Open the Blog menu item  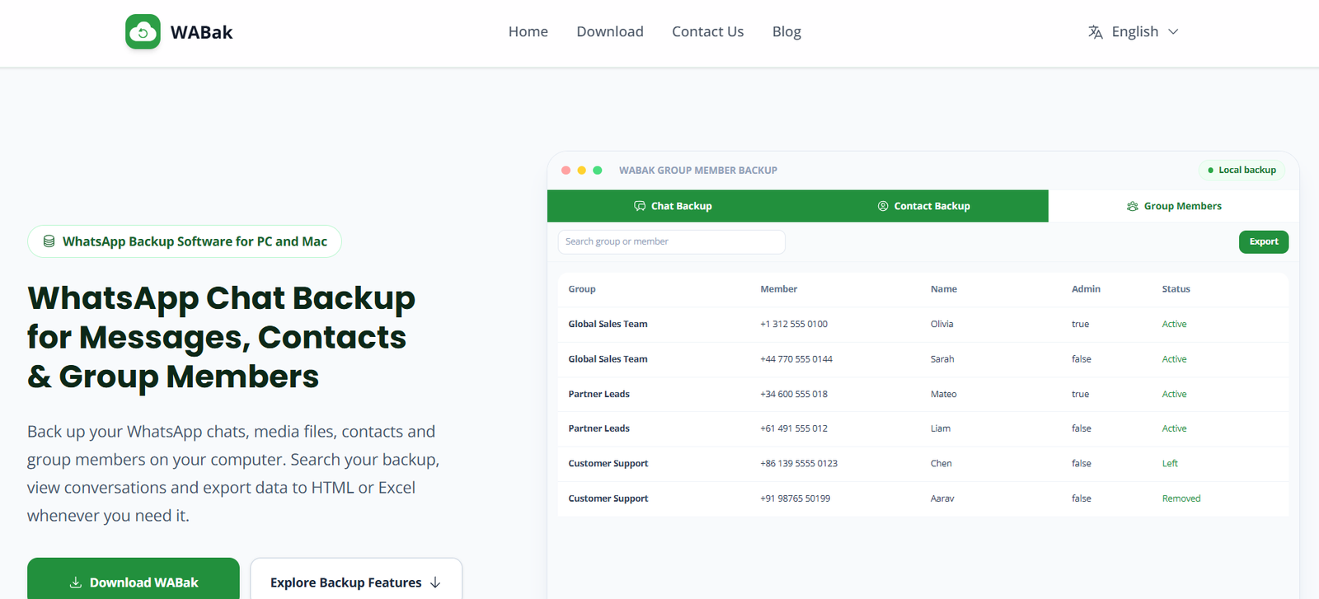click(x=786, y=32)
